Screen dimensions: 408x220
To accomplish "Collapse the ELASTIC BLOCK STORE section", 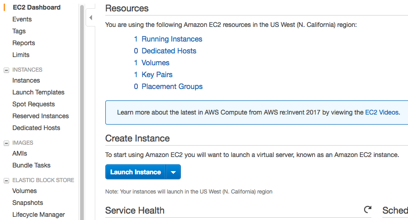I will [6, 180].
